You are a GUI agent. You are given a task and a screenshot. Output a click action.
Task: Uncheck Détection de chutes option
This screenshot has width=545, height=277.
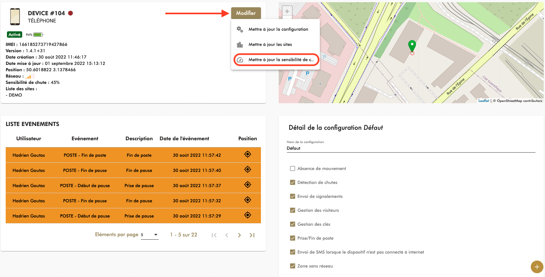[x=293, y=182]
